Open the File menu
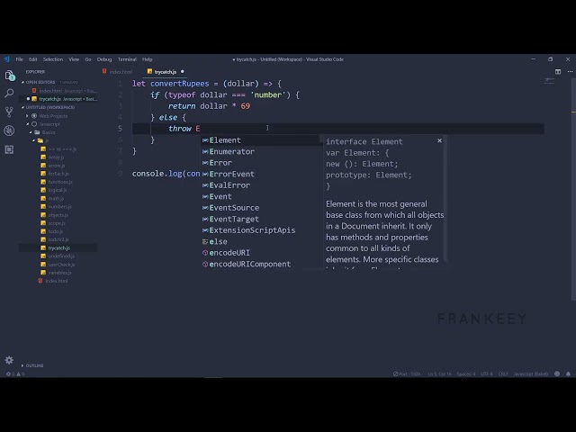The width and height of the screenshot is (576, 432). pyautogui.click(x=19, y=59)
